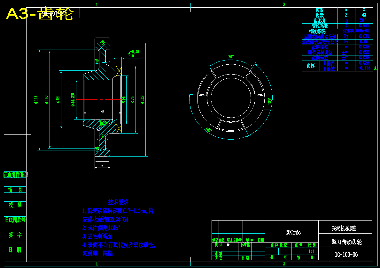380x268 pixels.
Task: Select the '描图' sidebar cell
Action: [x=15, y=190]
